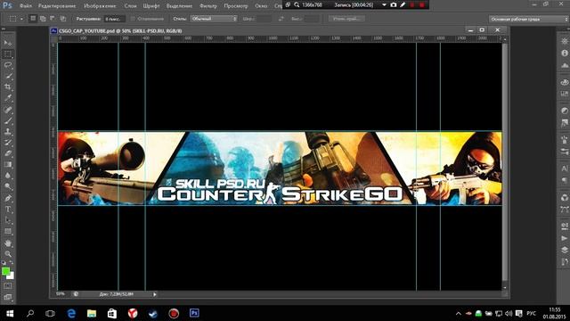Select the Zoom tool in the toolbox
This screenshot has width=570, height=321.
pyautogui.click(x=8, y=254)
